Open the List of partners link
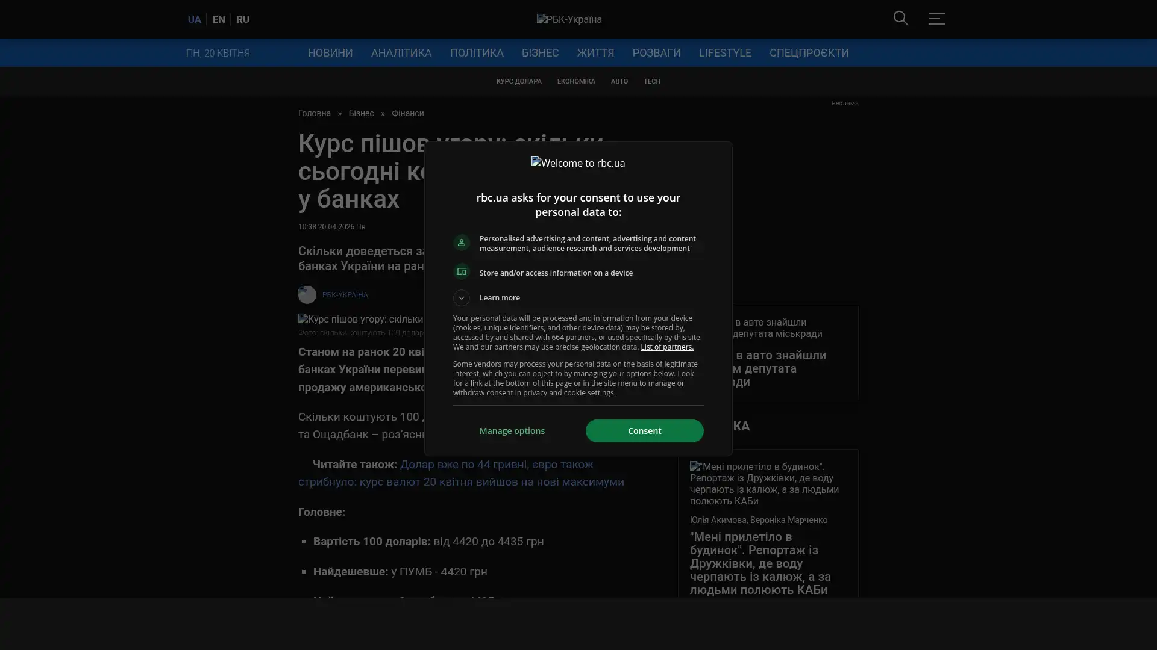1157x650 pixels. (666, 347)
